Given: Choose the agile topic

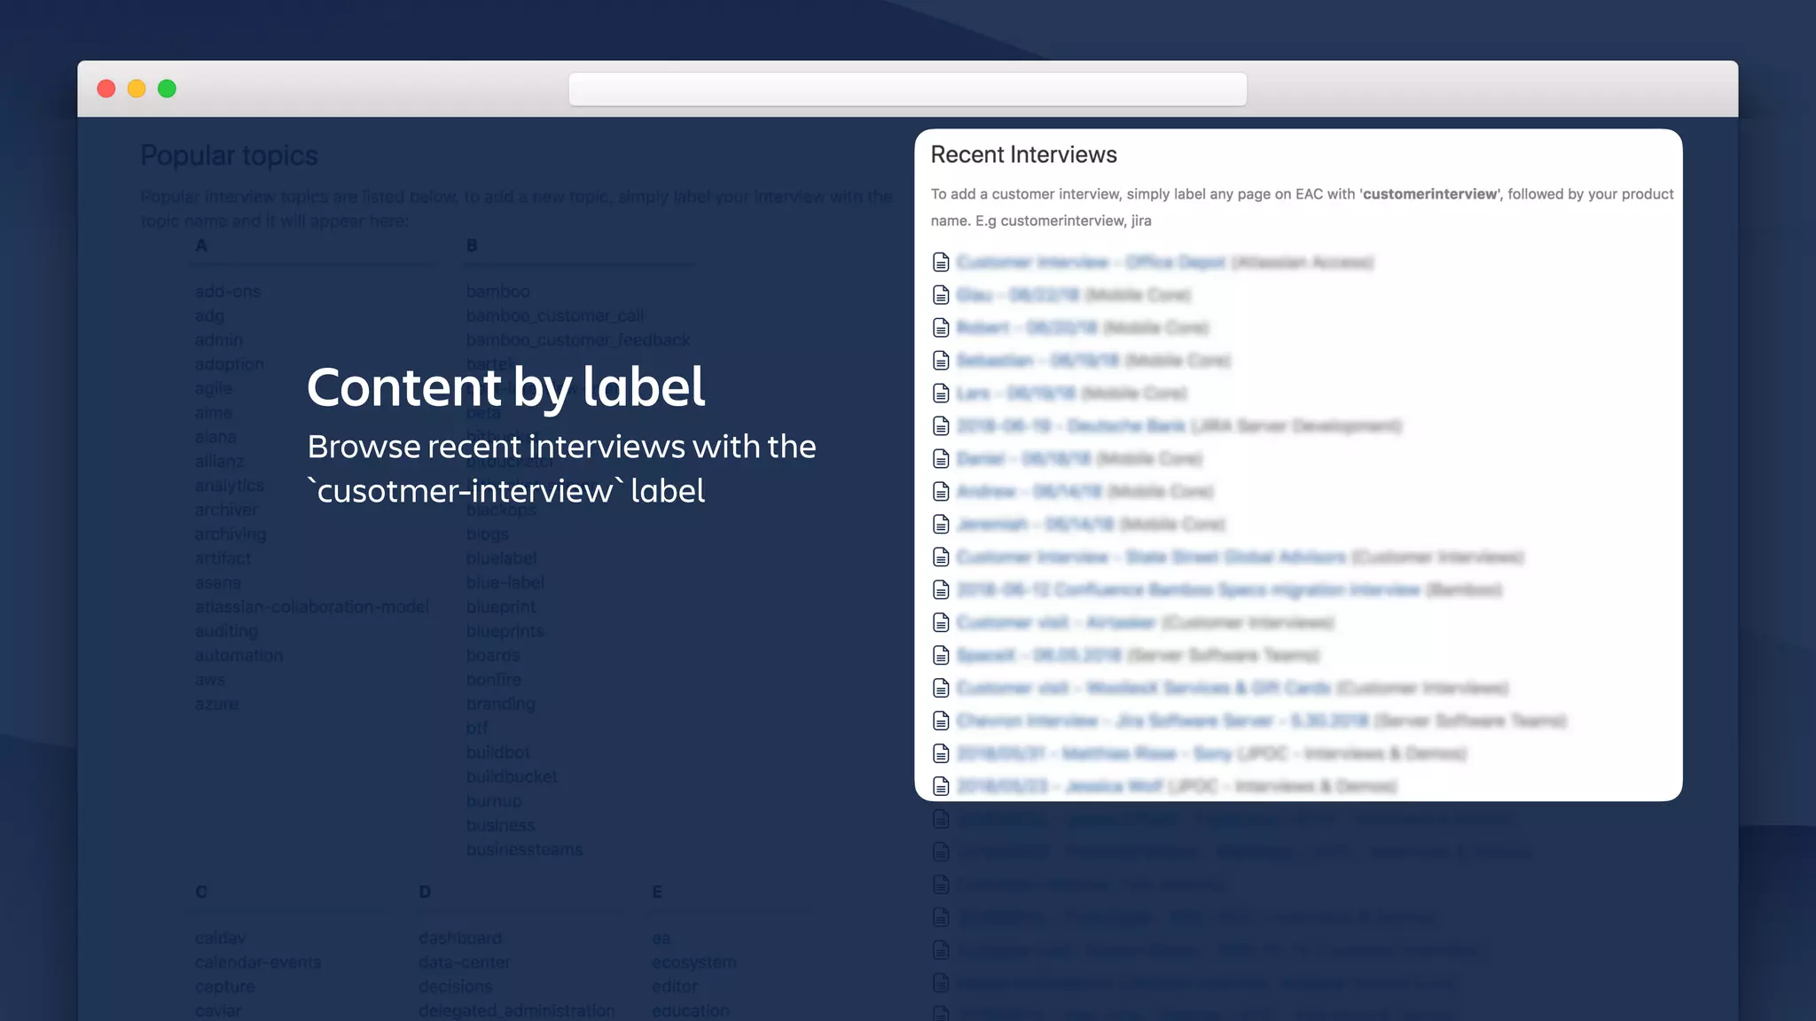Looking at the screenshot, I should tap(214, 389).
